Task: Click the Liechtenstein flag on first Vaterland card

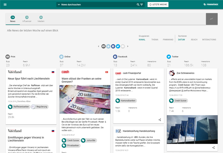Action: 53,72
